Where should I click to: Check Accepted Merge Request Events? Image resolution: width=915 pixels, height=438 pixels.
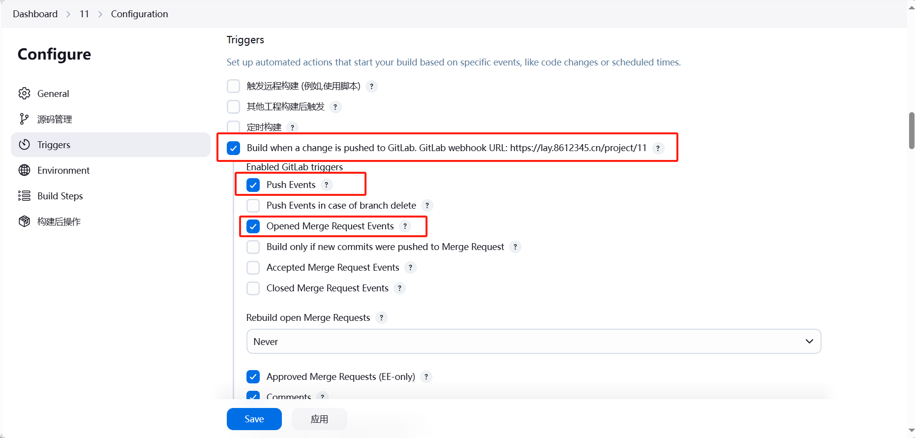[253, 268]
